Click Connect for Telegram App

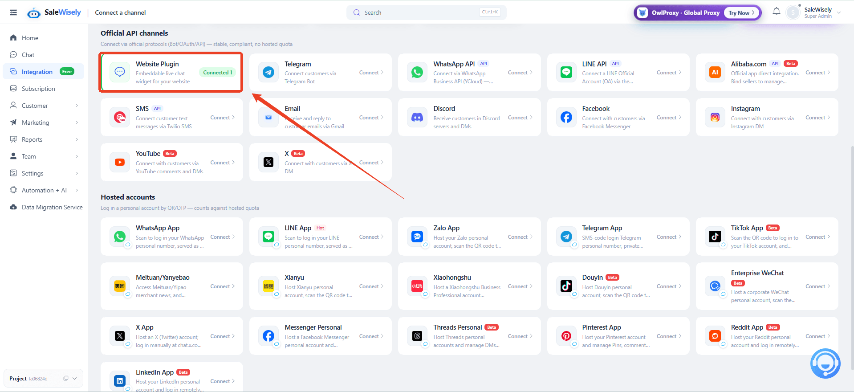point(669,237)
